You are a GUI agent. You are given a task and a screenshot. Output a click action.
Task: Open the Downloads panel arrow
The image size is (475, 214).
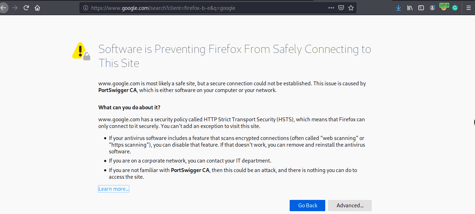click(x=399, y=8)
